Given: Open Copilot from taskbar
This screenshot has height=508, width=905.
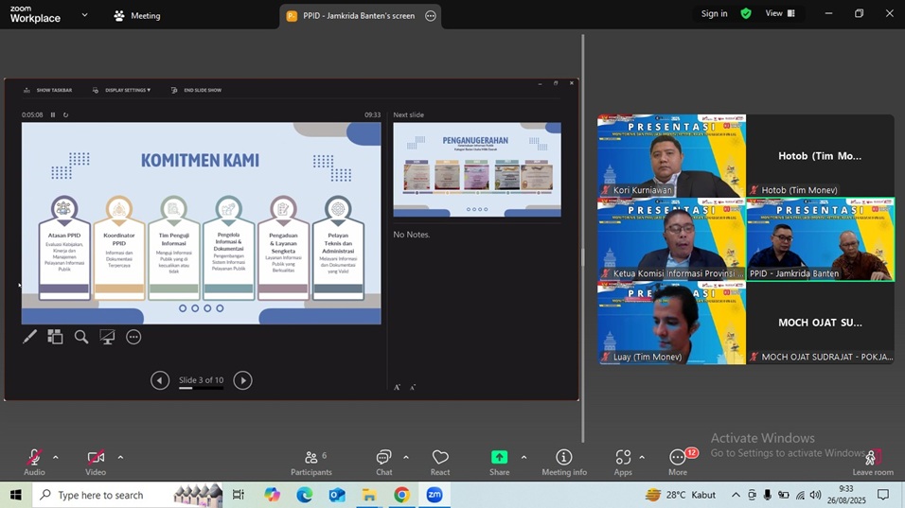Looking at the screenshot, I should click(272, 495).
